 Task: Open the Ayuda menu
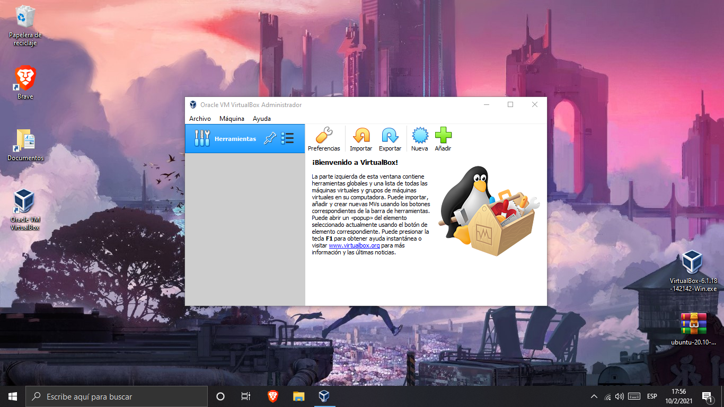pyautogui.click(x=262, y=119)
